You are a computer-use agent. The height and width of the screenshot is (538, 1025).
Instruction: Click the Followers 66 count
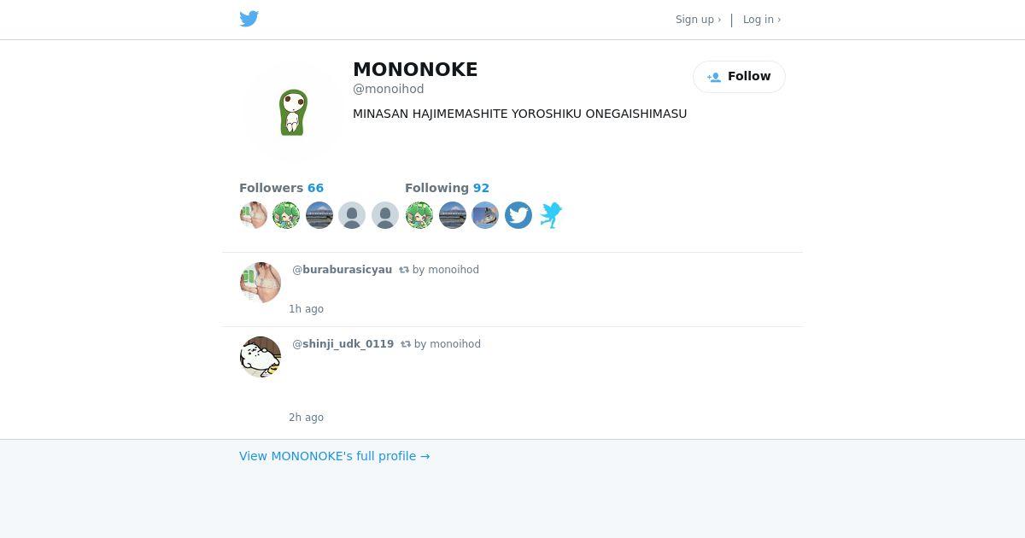pos(281,188)
